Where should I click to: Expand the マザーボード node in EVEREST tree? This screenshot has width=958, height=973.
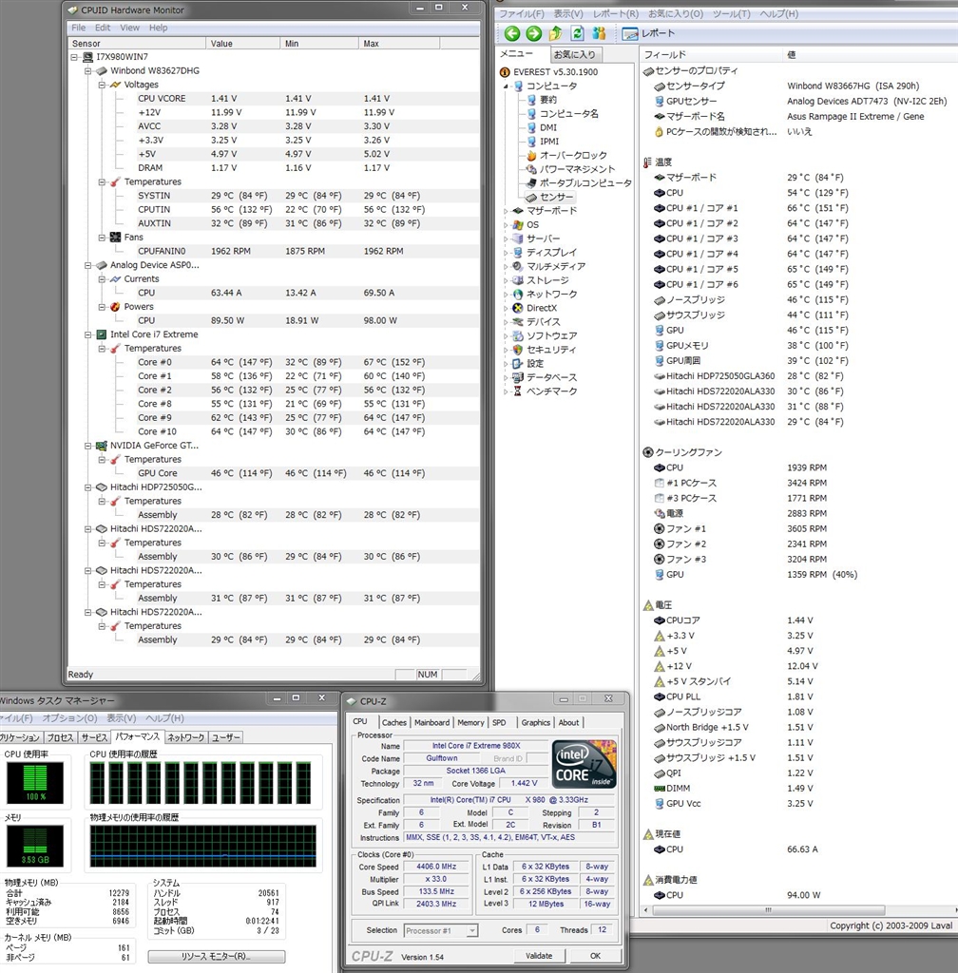pyautogui.click(x=506, y=211)
